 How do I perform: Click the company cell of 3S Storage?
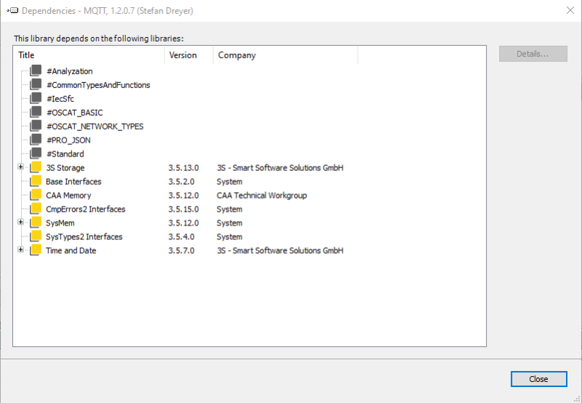coord(280,168)
